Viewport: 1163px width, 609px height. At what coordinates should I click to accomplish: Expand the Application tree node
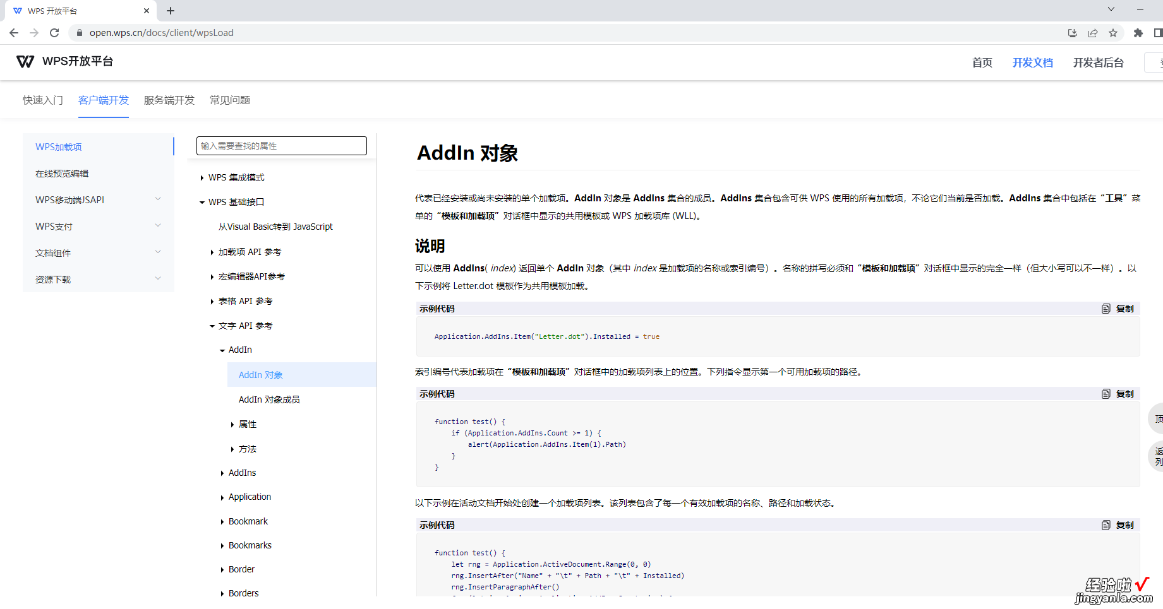222,498
